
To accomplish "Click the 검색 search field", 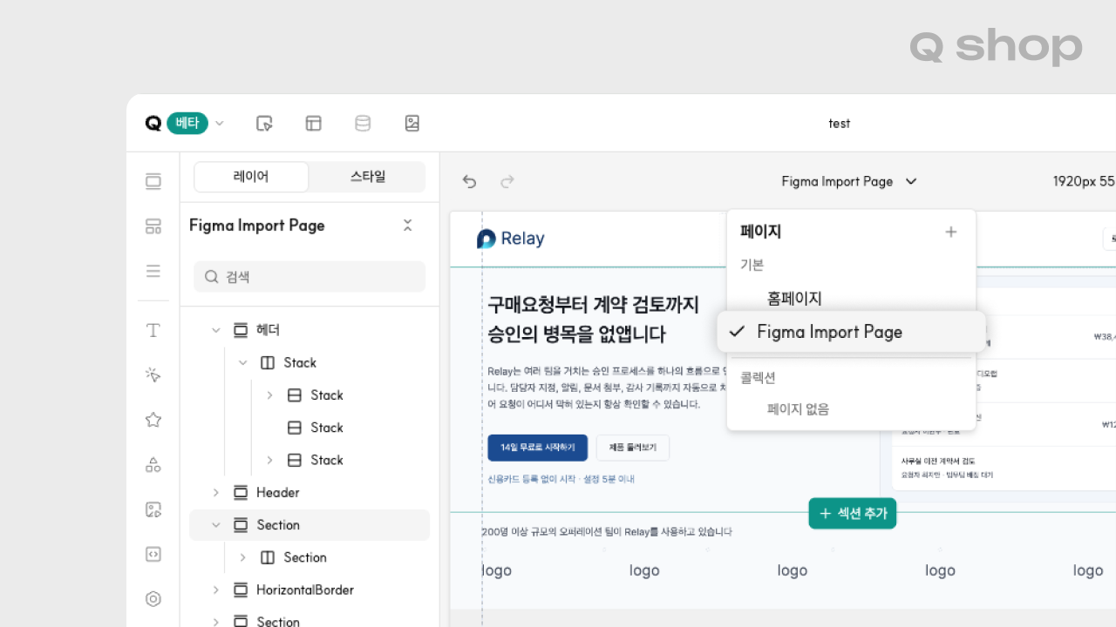I will (310, 277).
